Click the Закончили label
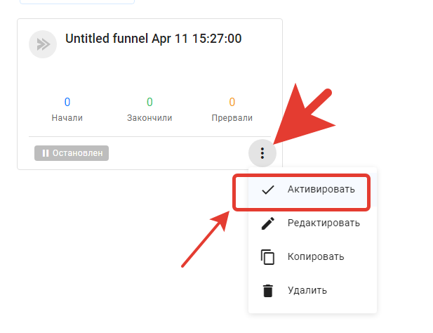433x333 pixels. pos(149,118)
